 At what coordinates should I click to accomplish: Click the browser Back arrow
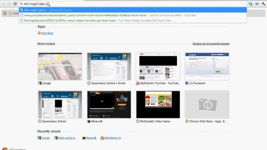click(x=3, y=4)
